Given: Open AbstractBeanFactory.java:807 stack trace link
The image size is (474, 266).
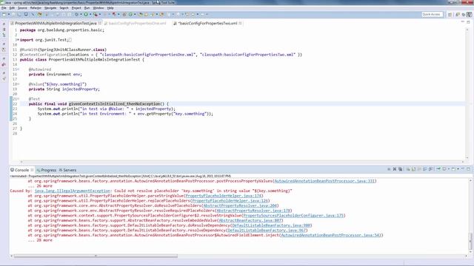Looking at the screenshot, I should 250,220.
